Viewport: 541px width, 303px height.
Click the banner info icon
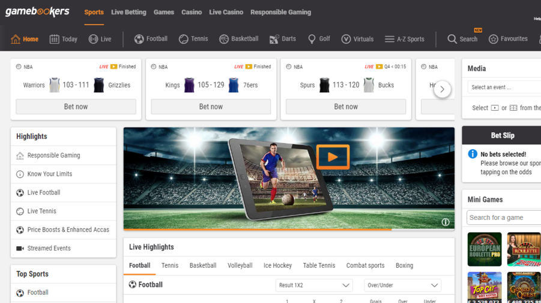pos(446,222)
